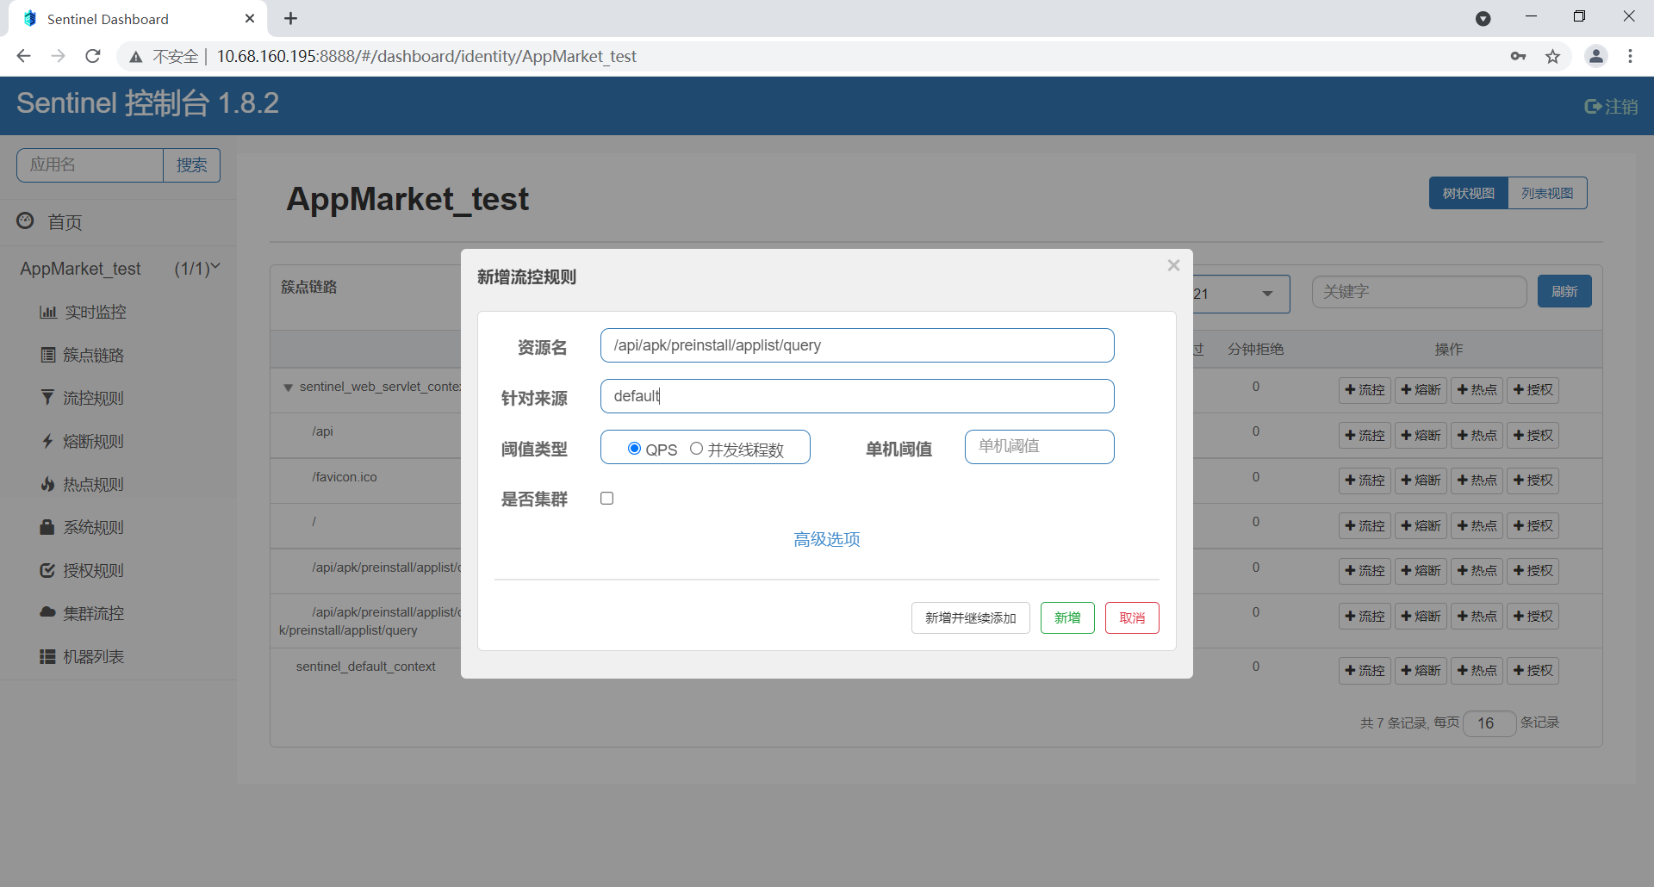Image resolution: width=1654 pixels, height=887 pixels.
Task: Collapse AppMarket_test sidebar group
Action: pos(119,269)
